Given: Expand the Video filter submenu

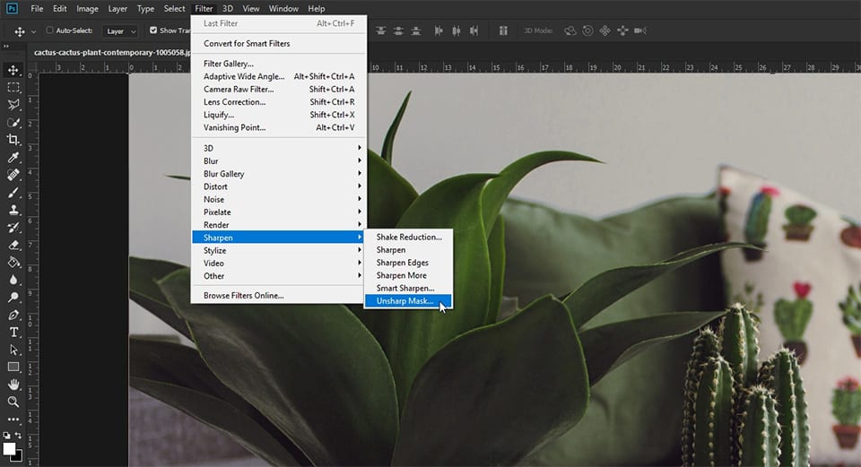Looking at the screenshot, I should click(280, 263).
